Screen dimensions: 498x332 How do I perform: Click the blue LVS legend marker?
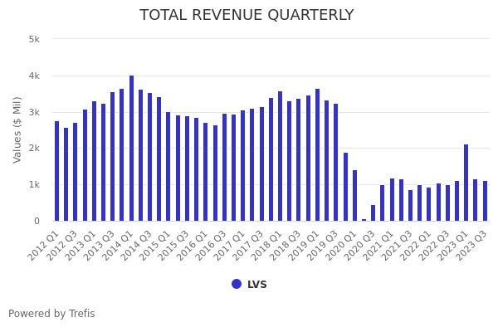tap(237, 284)
